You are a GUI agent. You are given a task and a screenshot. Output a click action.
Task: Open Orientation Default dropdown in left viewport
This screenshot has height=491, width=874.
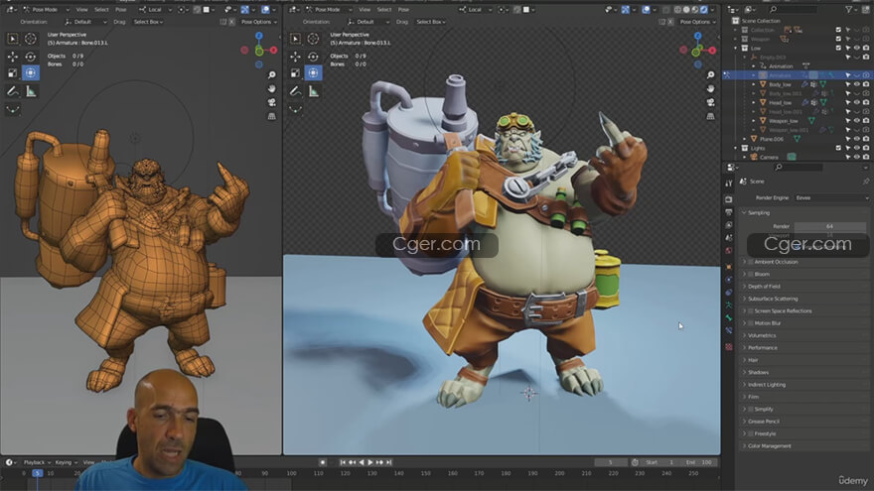85,22
